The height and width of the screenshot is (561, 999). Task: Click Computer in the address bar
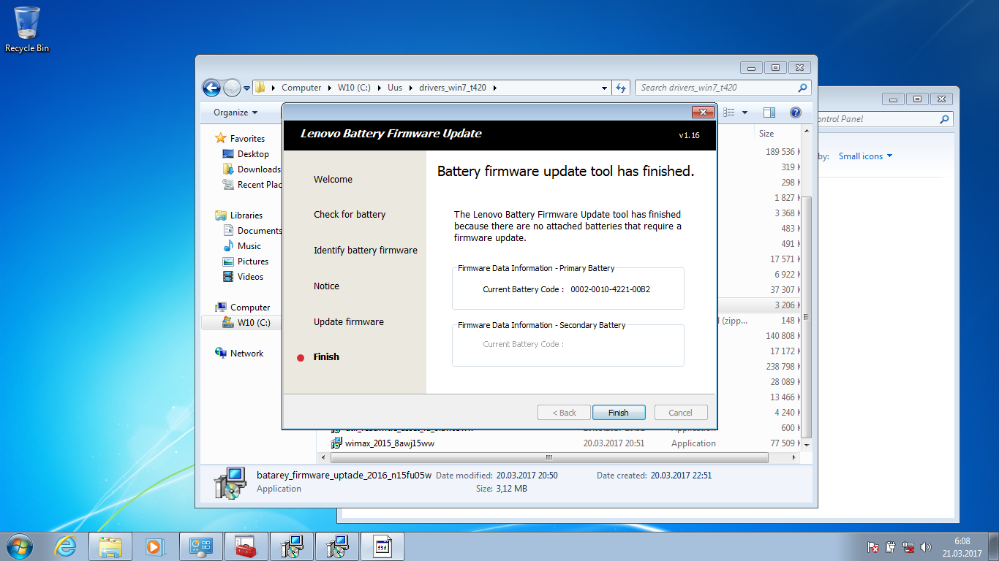(301, 88)
